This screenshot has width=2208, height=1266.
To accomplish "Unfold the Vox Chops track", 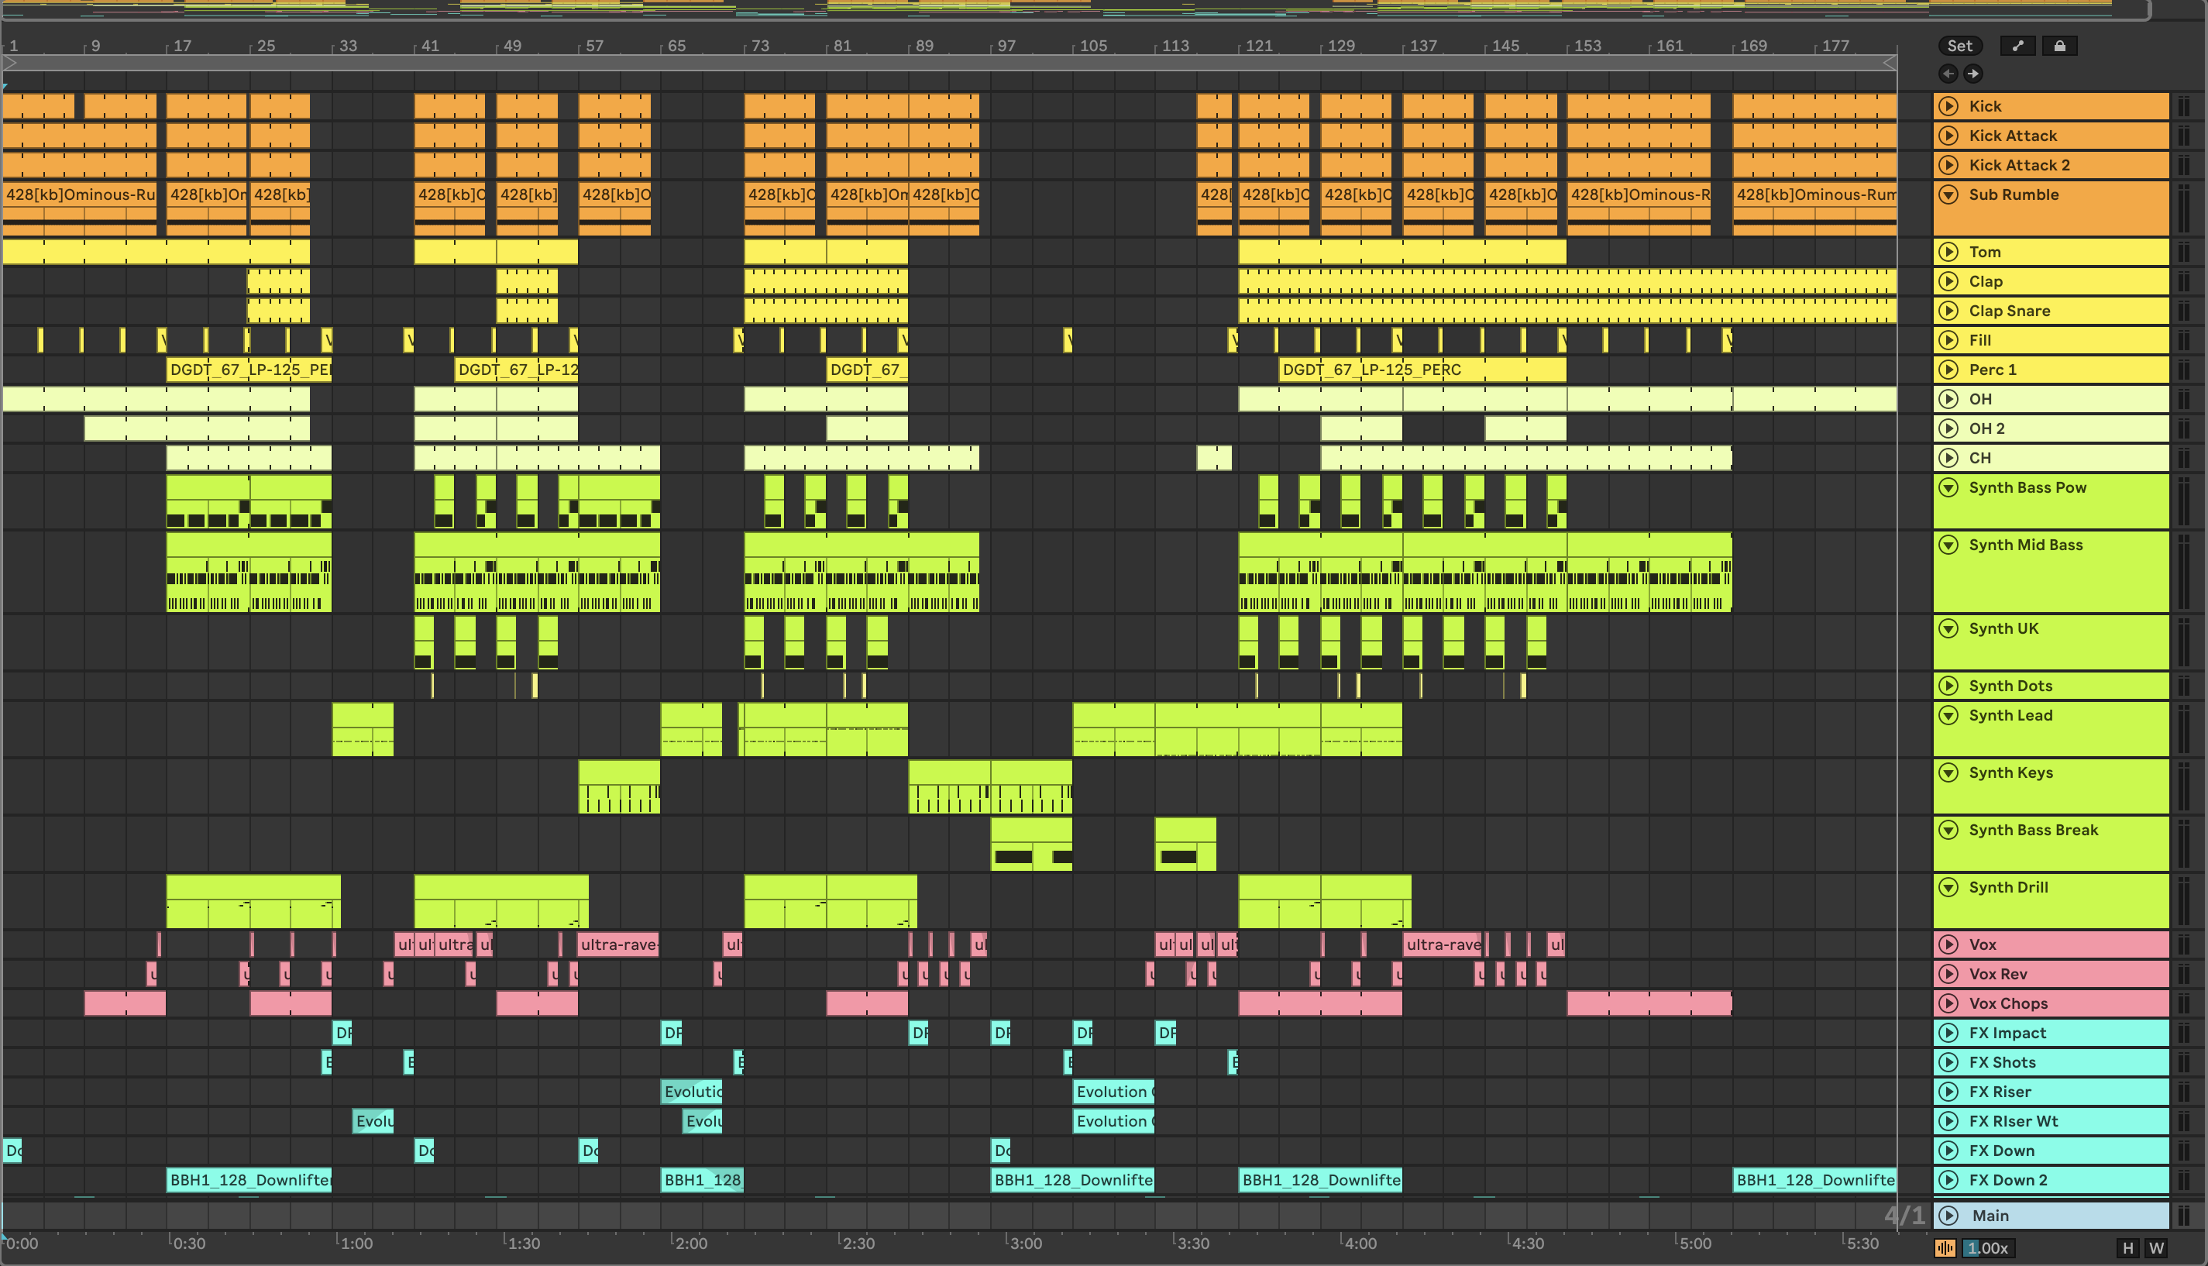I will click(1949, 1003).
